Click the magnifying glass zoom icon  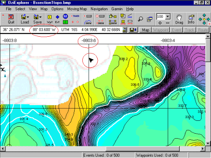coord(140,19)
